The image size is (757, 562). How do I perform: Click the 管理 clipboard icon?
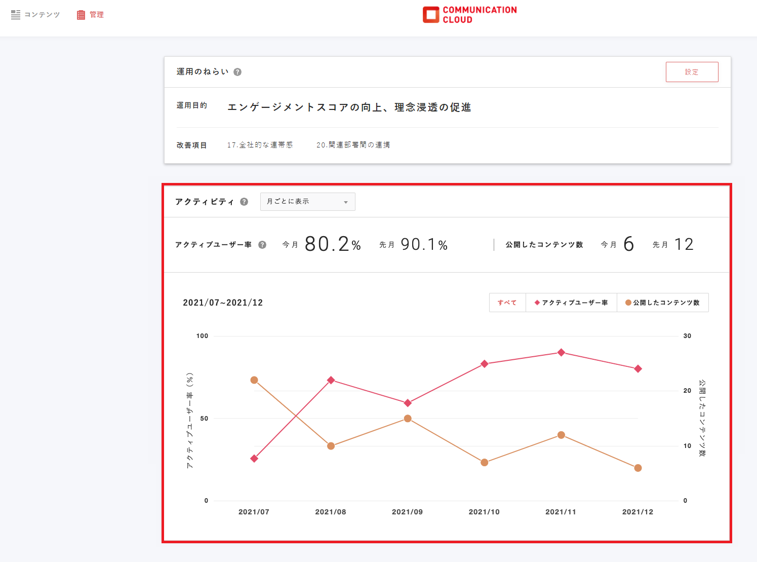coord(81,15)
